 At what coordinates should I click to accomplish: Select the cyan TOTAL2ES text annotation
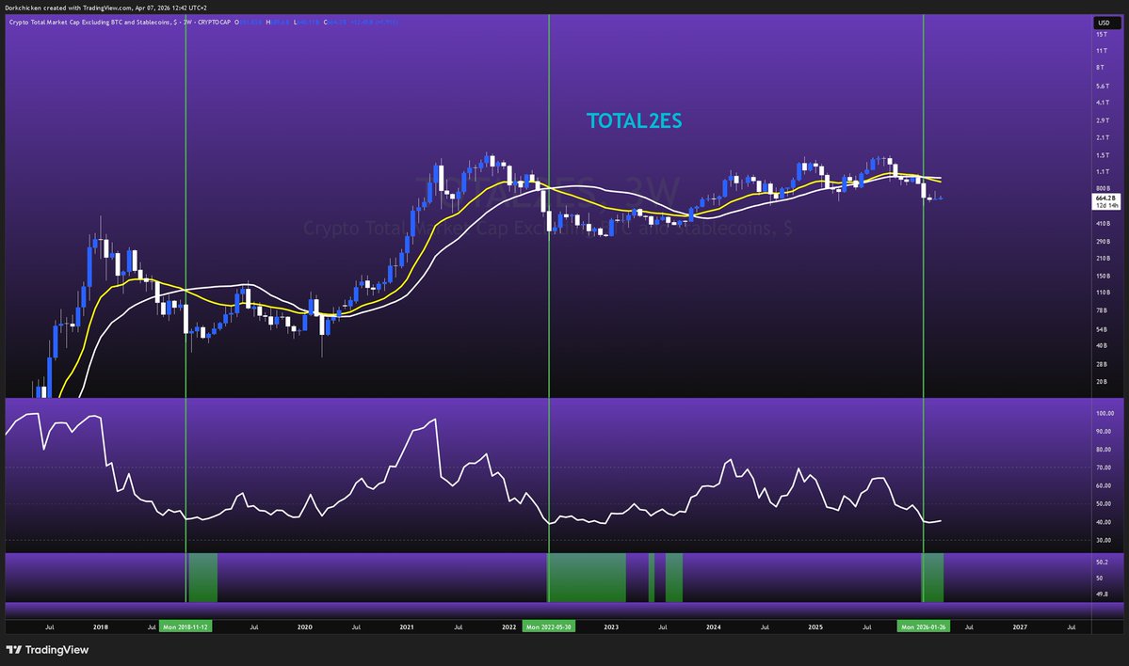coord(634,120)
